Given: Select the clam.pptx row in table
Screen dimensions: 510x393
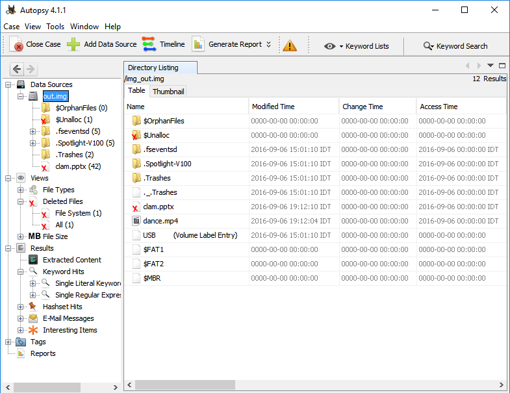Looking at the screenshot, I should click(159, 207).
